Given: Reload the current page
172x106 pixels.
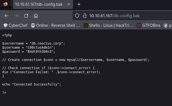Looking at the screenshot, I should 26,16.
